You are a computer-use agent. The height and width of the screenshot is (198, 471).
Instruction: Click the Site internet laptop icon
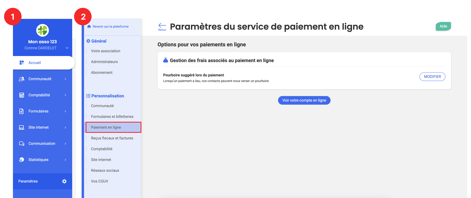click(x=22, y=127)
